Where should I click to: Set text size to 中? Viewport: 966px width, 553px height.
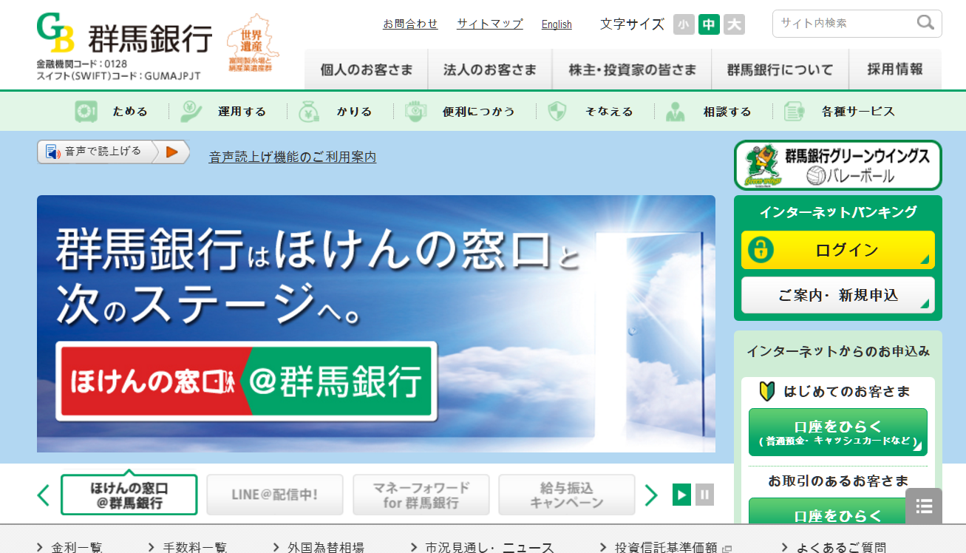[x=709, y=24]
